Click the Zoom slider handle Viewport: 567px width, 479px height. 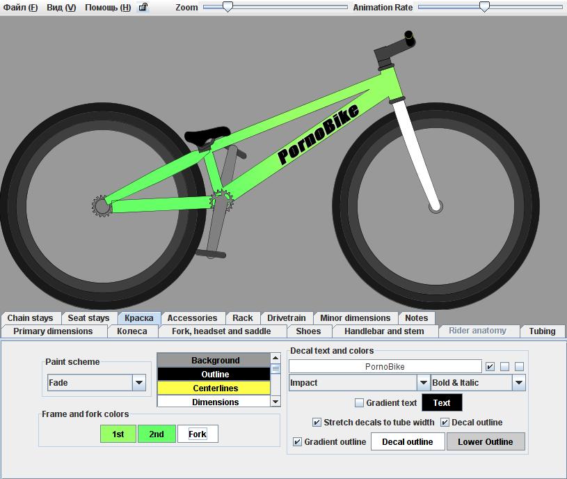pos(227,7)
